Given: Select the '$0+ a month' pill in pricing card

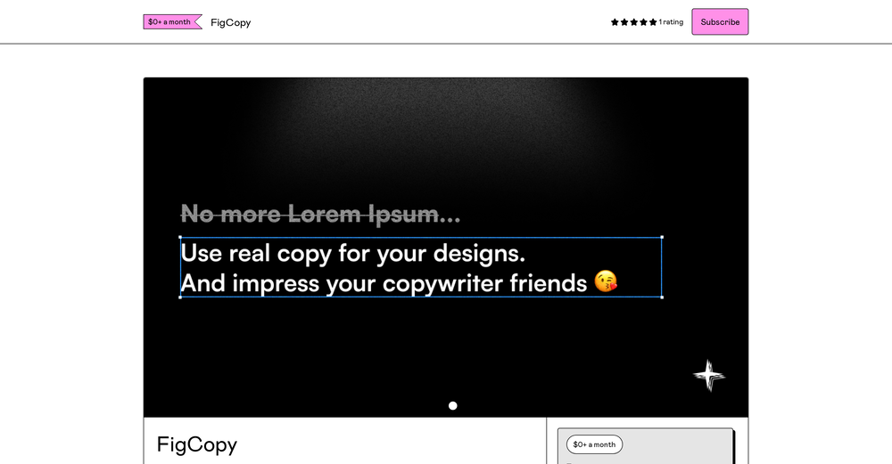Looking at the screenshot, I should [594, 444].
